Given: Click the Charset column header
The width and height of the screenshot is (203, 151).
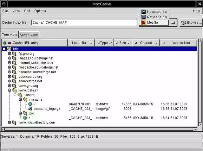Looking at the screenshot, I should tap(146, 43).
